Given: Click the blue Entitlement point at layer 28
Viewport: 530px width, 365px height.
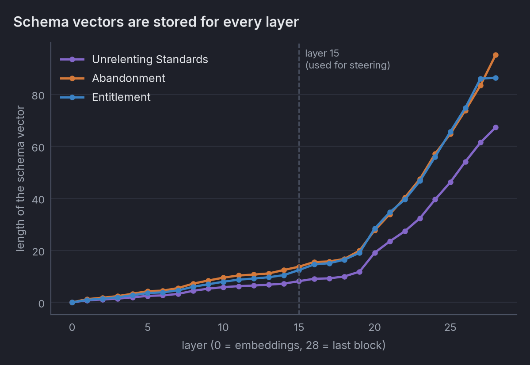Looking at the screenshot, I should point(496,78).
